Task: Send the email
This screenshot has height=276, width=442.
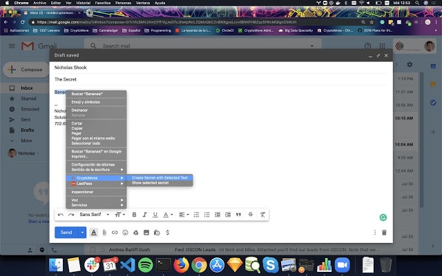Action: pyautogui.click(x=66, y=233)
